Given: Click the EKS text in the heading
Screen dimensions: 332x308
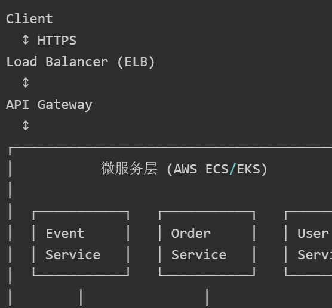Looking at the screenshot, I should pos(248,169).
